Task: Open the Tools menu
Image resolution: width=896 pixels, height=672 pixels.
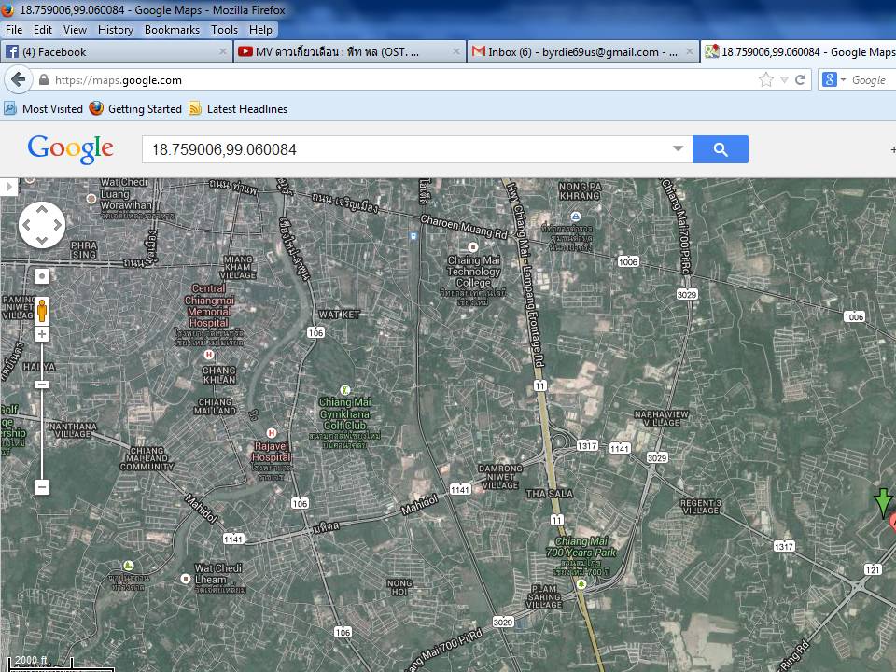Action: 224,30
